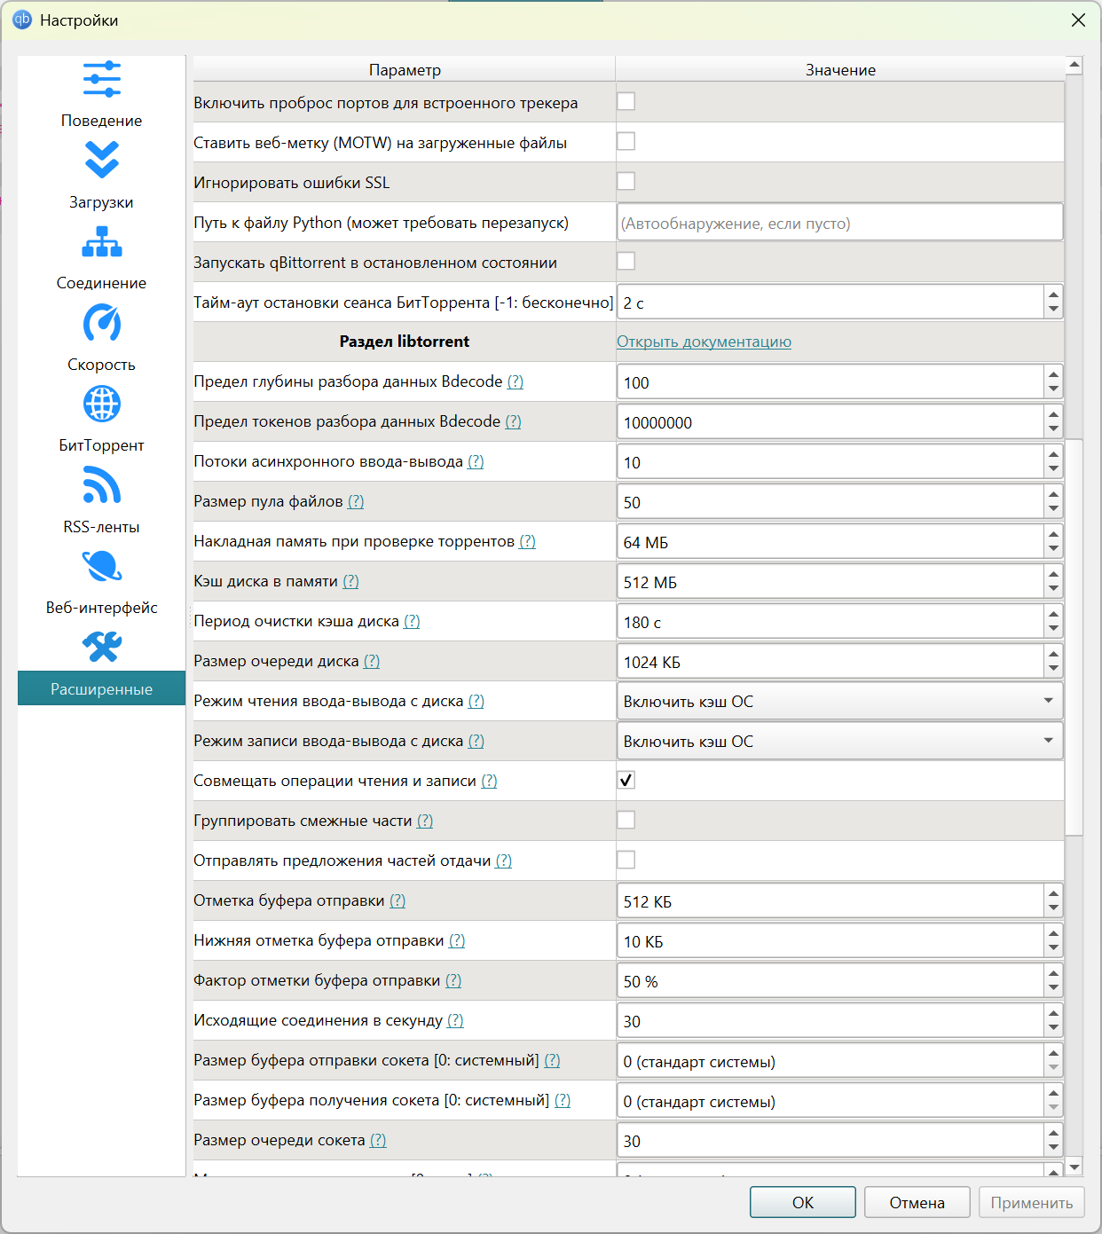Select the БитТоррент globe icon

click(x=102, y=404)
